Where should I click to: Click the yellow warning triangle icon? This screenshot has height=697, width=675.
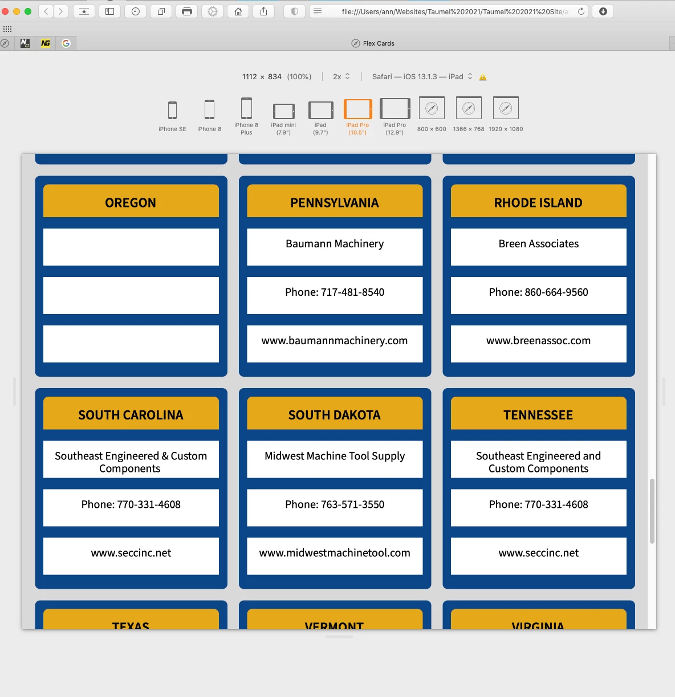483,77
